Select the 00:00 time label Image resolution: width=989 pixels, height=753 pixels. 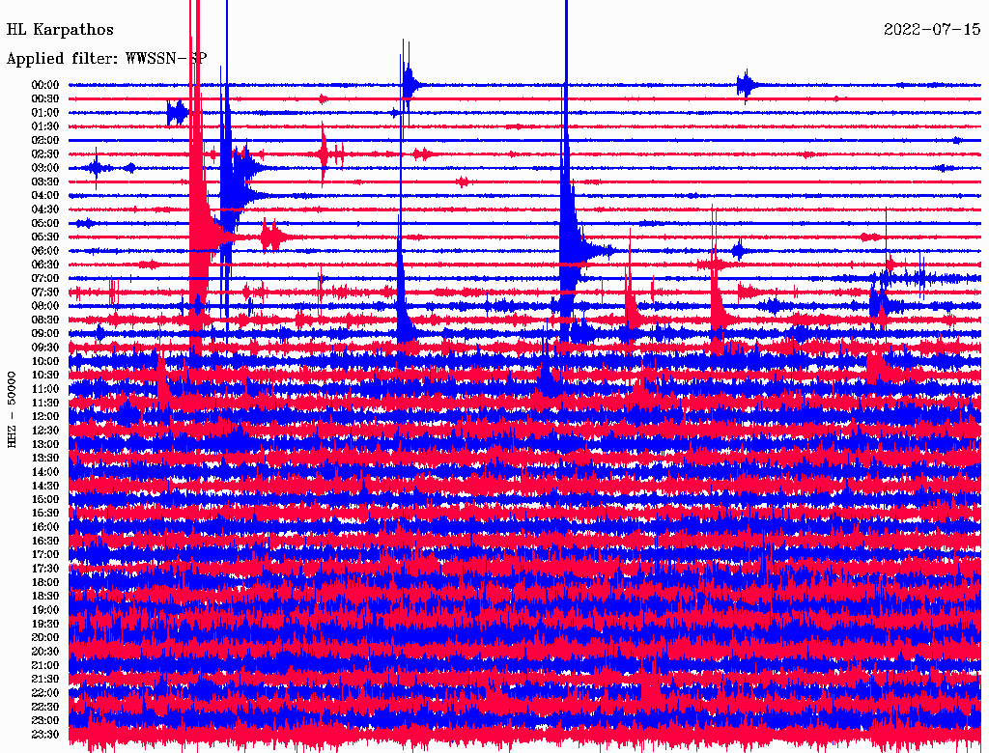[x=45, y=85]
